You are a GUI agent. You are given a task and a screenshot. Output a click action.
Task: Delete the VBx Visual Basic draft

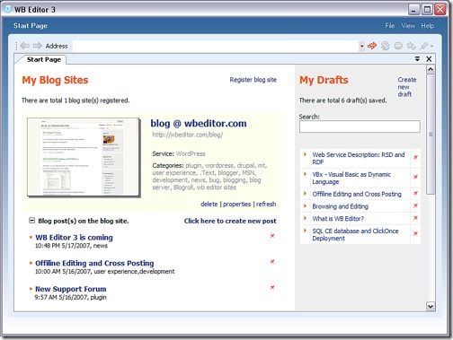click(415, 177)
